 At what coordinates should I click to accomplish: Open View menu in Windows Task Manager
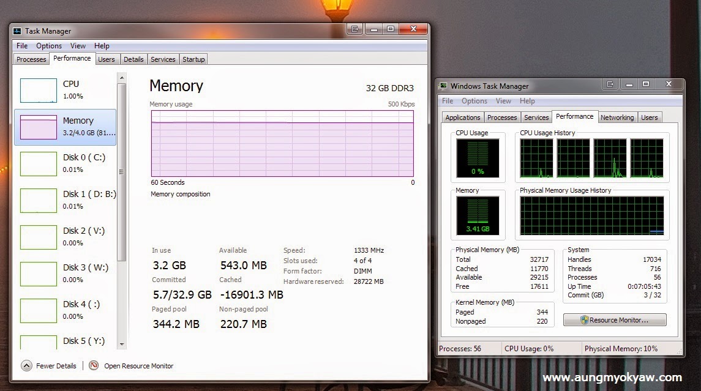coord(503,101)
